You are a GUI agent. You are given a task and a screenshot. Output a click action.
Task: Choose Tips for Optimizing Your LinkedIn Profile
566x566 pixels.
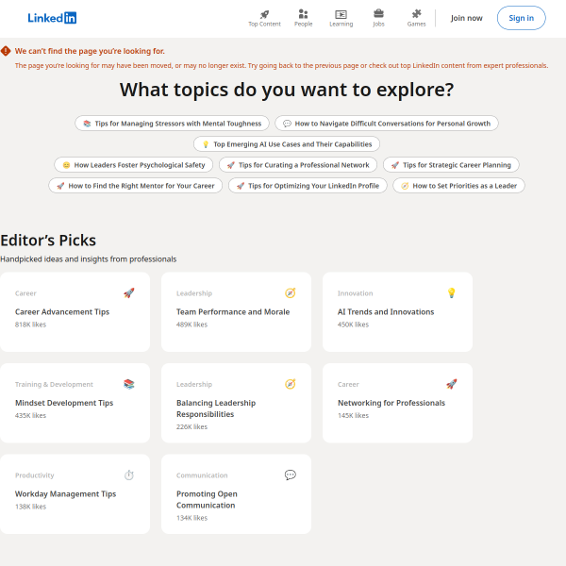coord(307,186)
